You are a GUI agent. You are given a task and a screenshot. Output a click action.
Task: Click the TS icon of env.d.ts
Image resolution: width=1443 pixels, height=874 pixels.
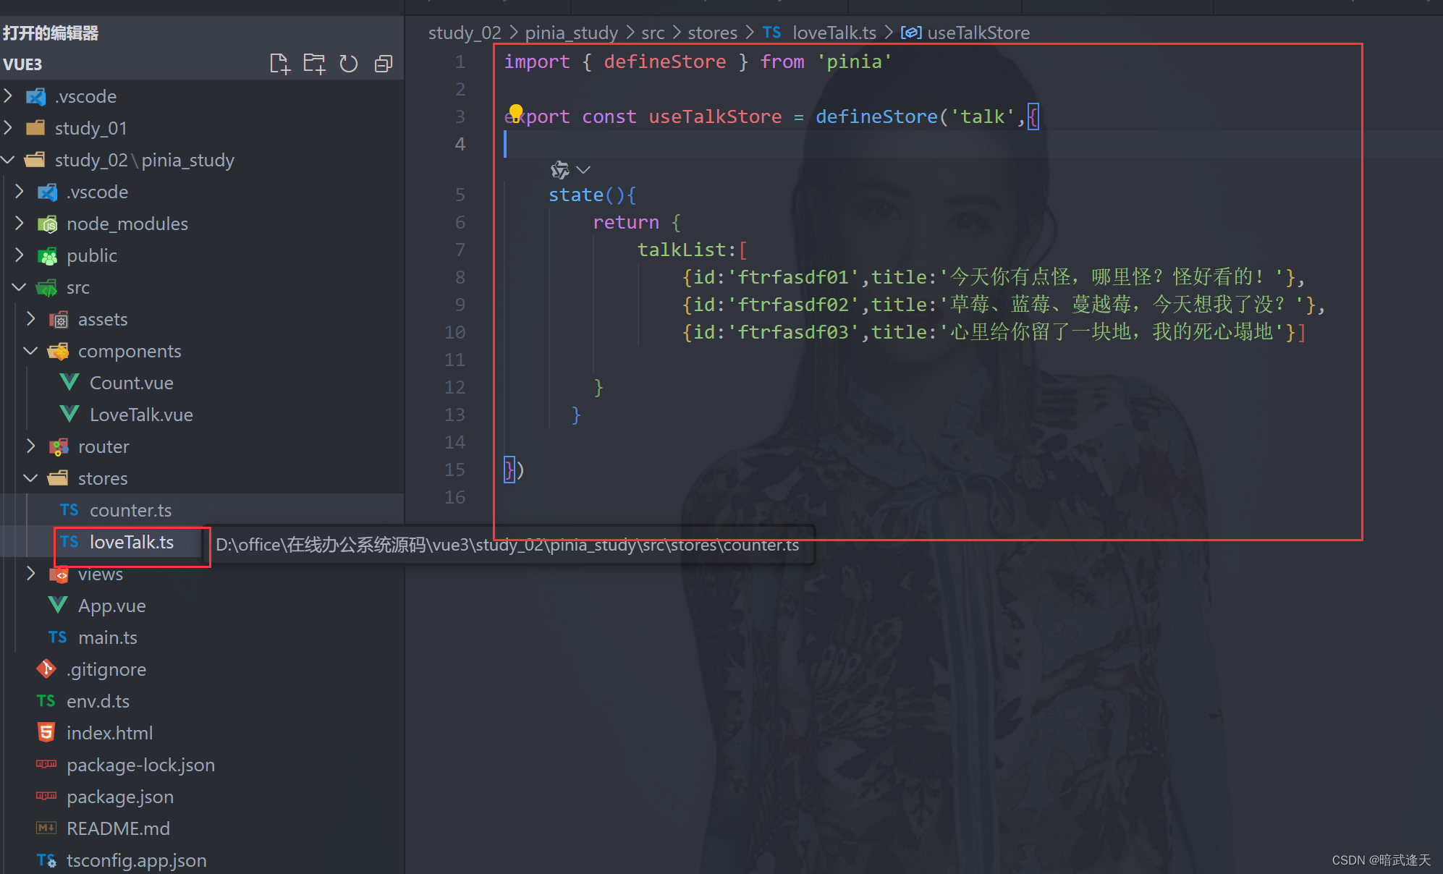point(46,701)
